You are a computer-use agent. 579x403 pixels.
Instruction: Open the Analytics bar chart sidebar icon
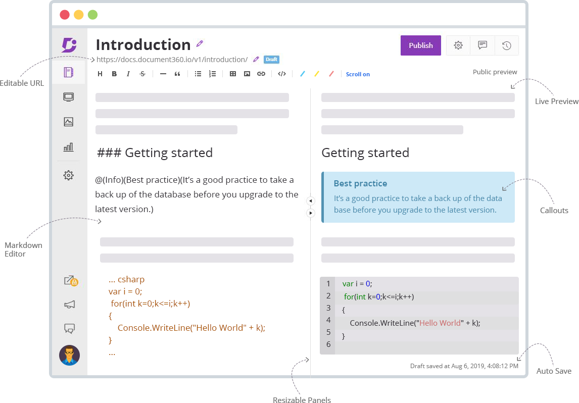coord(69,147)
